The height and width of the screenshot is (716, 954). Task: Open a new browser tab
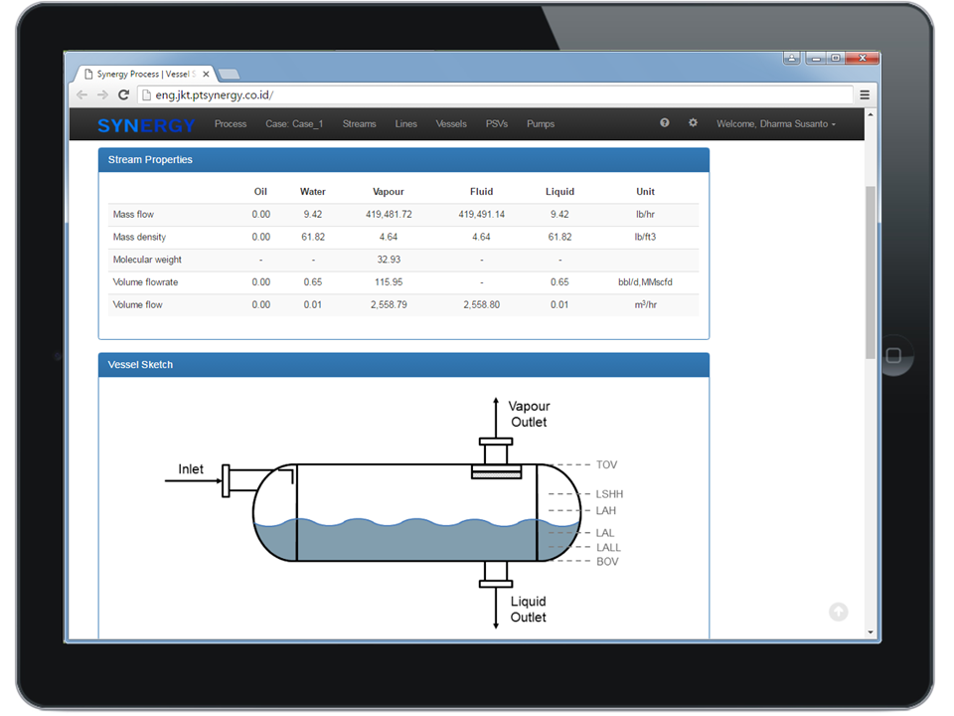coord(229,75)
